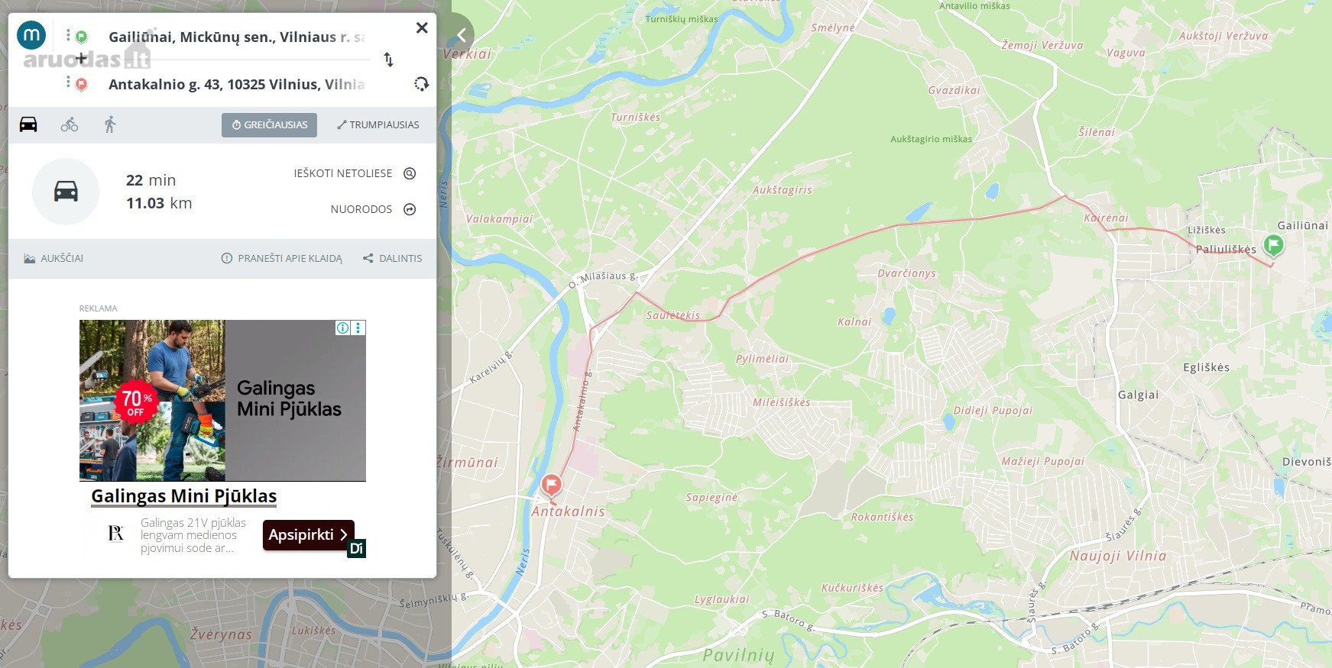Click the 11.03 km distance text
The height and width of the screenshot is (668, 1332).
pos(159,203)
